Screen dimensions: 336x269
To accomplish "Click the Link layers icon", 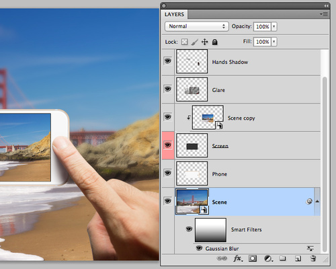I will point(222,258).
